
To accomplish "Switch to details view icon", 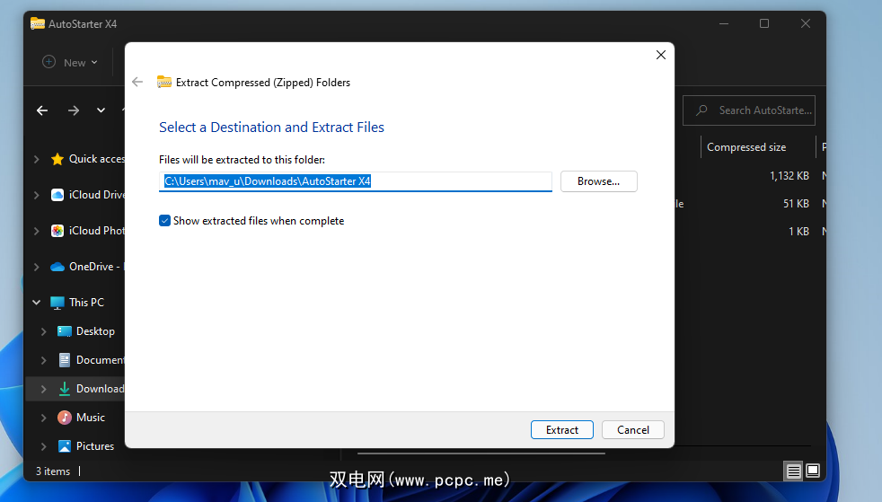I will (x=793, y=471).
